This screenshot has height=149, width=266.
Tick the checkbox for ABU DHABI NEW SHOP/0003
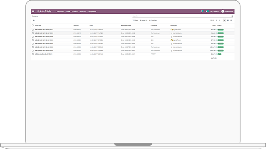pos(33,47)
